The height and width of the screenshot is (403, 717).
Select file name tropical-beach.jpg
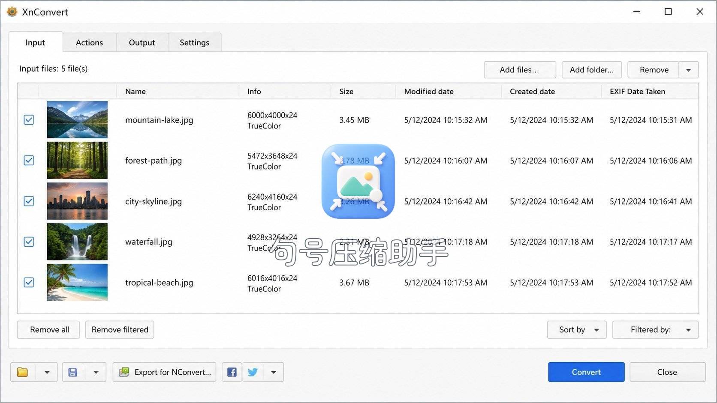(x=159, y=283)
